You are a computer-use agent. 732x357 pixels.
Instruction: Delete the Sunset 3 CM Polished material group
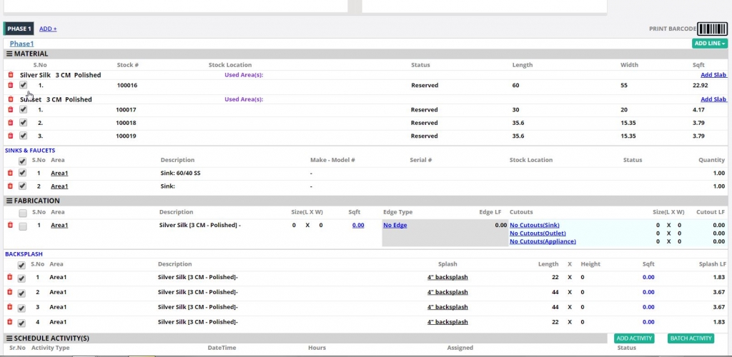pos(11,99)
